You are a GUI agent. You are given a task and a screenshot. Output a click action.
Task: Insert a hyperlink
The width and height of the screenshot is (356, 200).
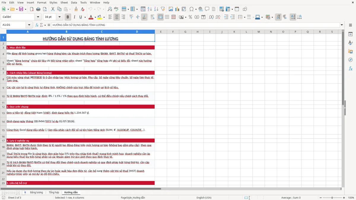point(201,9)
